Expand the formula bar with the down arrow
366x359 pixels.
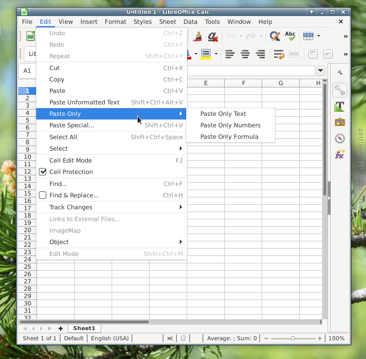coord(321,71)
